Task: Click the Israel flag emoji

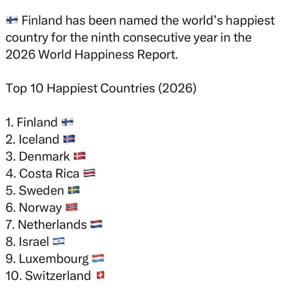Action: click(x=59, y=242)
